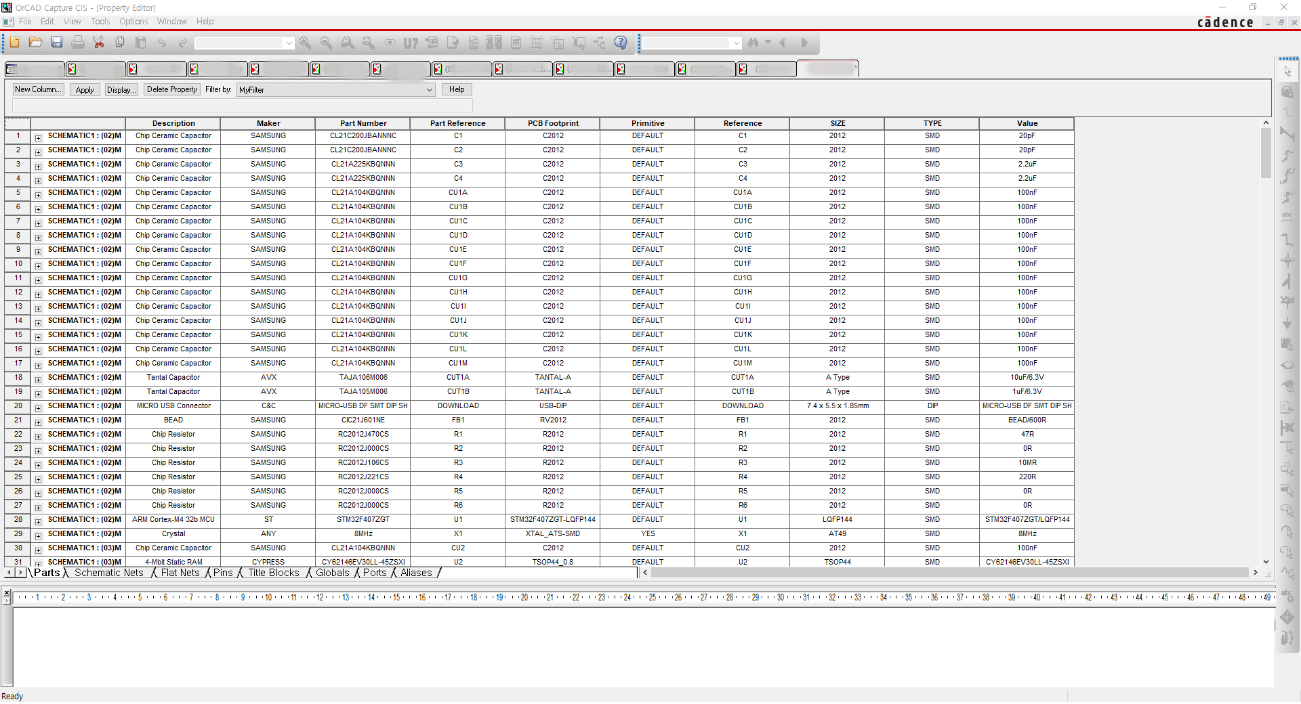Viewport: 1301px width, 704px height.
Task: Undo the last action
Action: tap(162, 43)
